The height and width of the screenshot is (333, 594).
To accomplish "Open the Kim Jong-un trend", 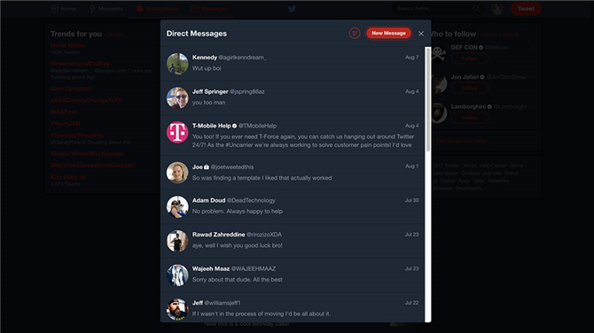I will pos(68,177).
